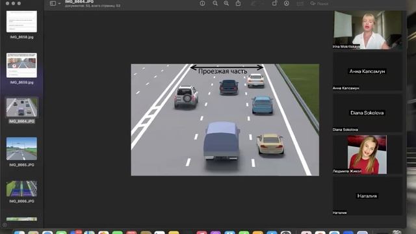Open the Inspector info icon
The height and width of the screenshot is (234, 416).
click(202, 3)
